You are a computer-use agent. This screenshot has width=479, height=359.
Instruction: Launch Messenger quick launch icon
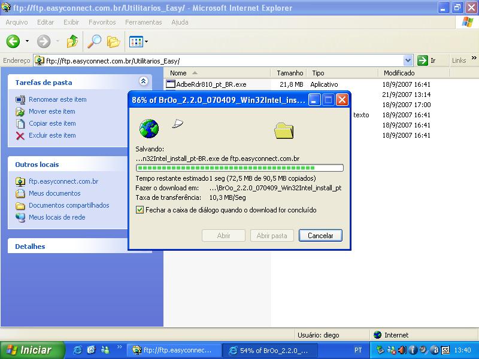click(x=105, y=350)
